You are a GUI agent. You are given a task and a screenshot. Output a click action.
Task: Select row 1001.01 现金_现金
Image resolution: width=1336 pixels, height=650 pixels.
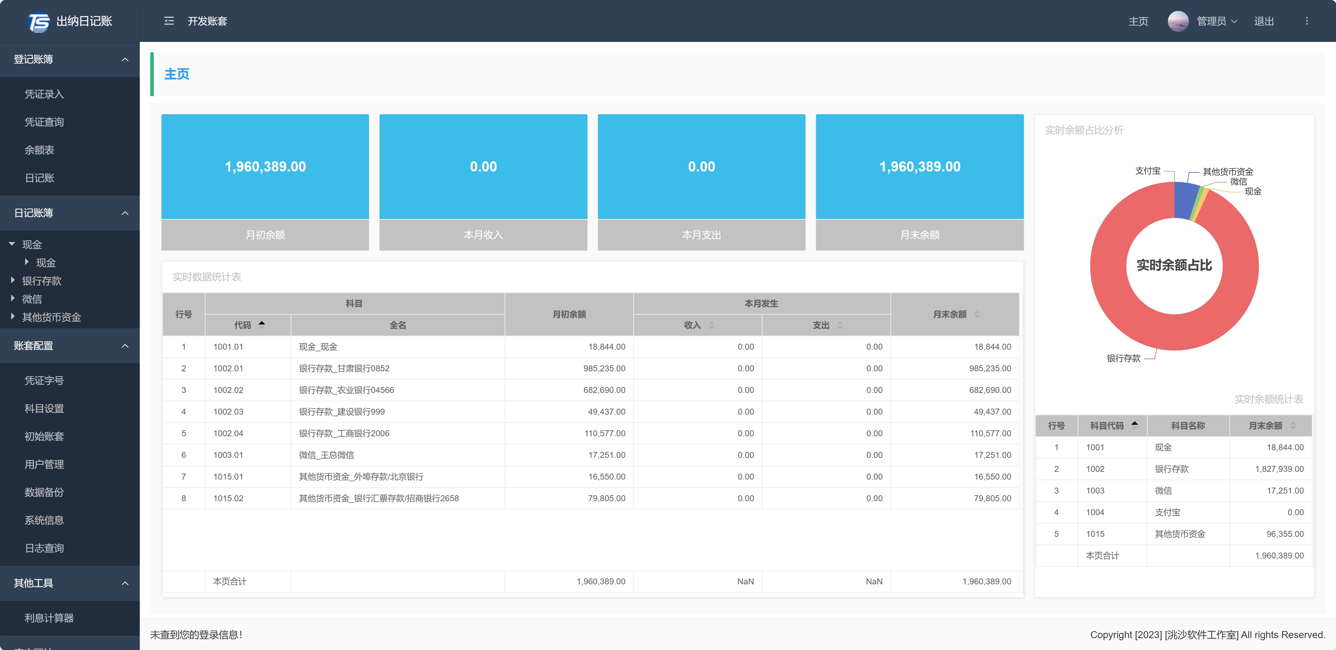[591, 347]
